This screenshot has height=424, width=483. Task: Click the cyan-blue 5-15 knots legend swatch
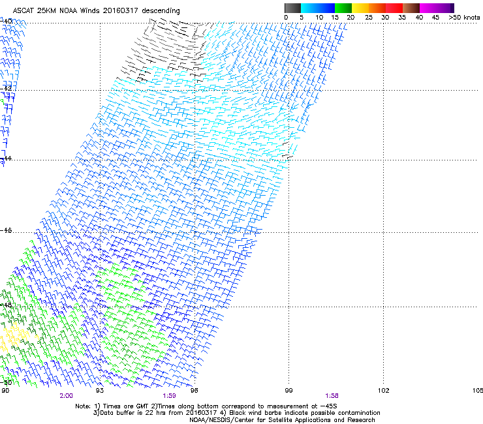318,8
